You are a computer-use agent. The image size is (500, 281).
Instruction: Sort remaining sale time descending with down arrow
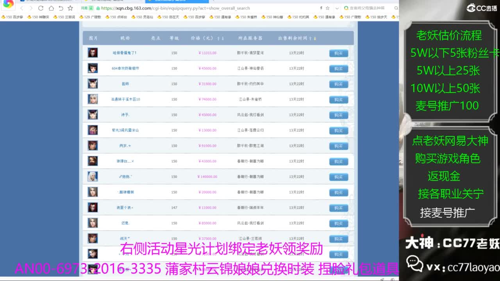click(x=315, y=38)
